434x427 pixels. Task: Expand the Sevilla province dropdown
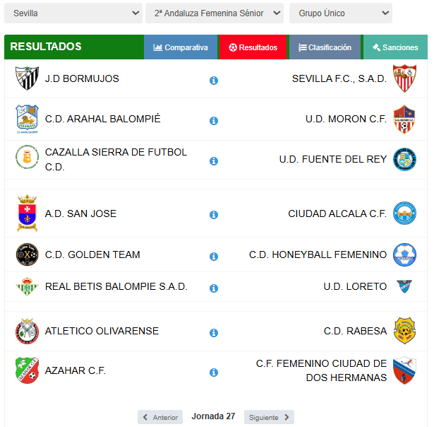(73, 13)
